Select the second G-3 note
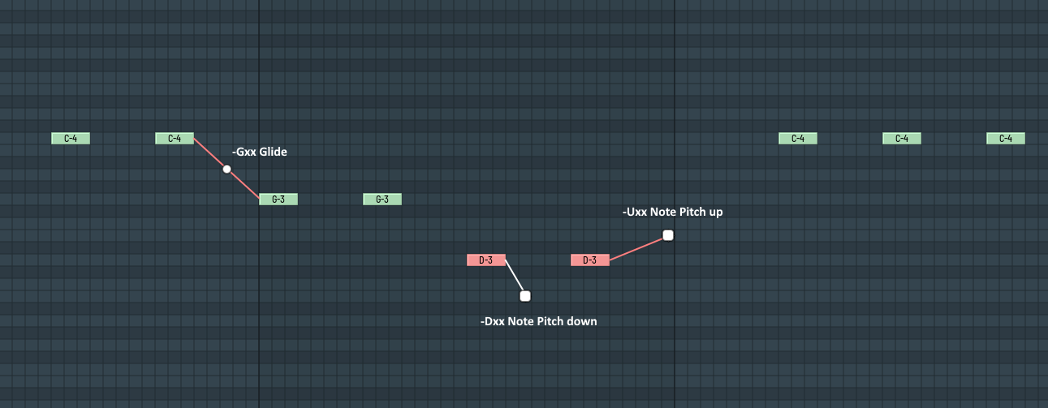Screen dimensions: 1048x408 pyautogui.click(x=382, y=200)
